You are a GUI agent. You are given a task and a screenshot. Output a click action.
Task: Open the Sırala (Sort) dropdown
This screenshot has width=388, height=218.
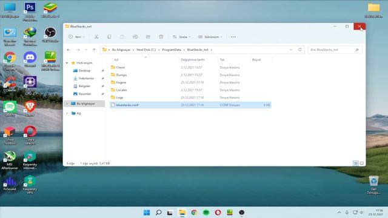click(x=182, y=37)
